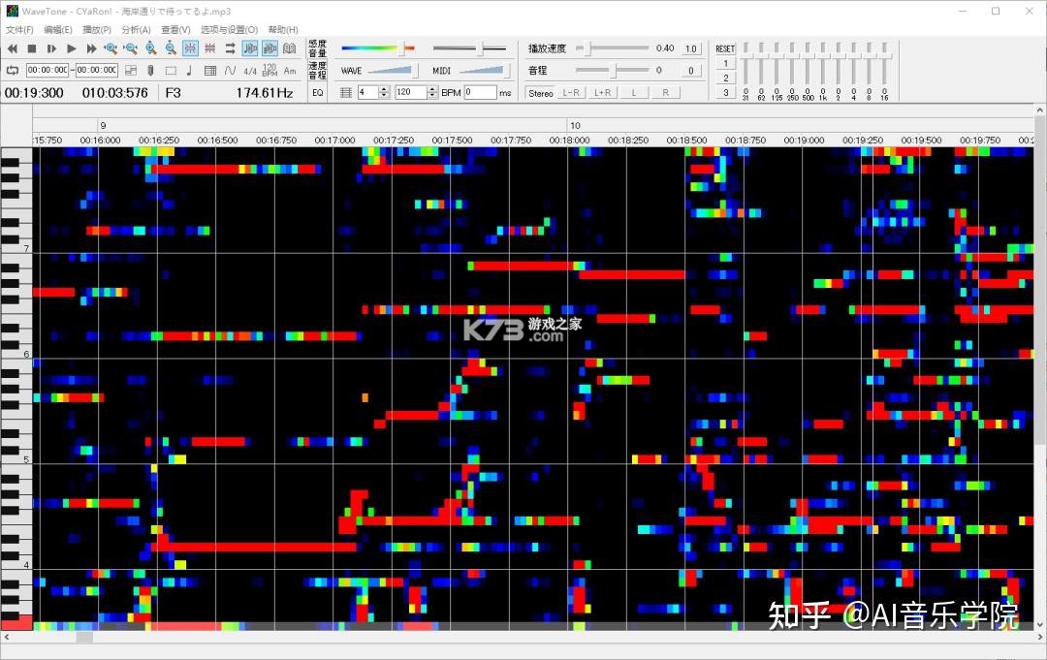Image resolution: width=1047 pixels, height=660 pixels.
Task: Click the playback speed 1.0 reset button
Action: (x=691, y=48)
